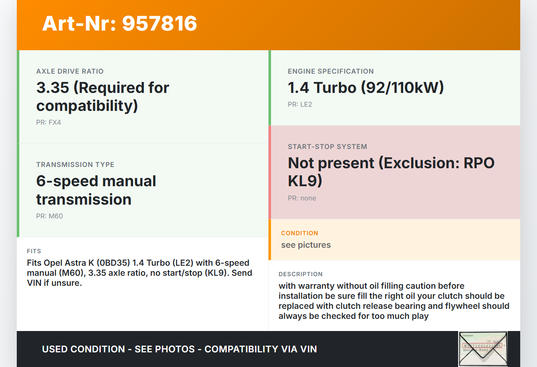The image size is (537, 367).
Task: Select the Art-Nr: 957816 heading
Action: [120, 23]
